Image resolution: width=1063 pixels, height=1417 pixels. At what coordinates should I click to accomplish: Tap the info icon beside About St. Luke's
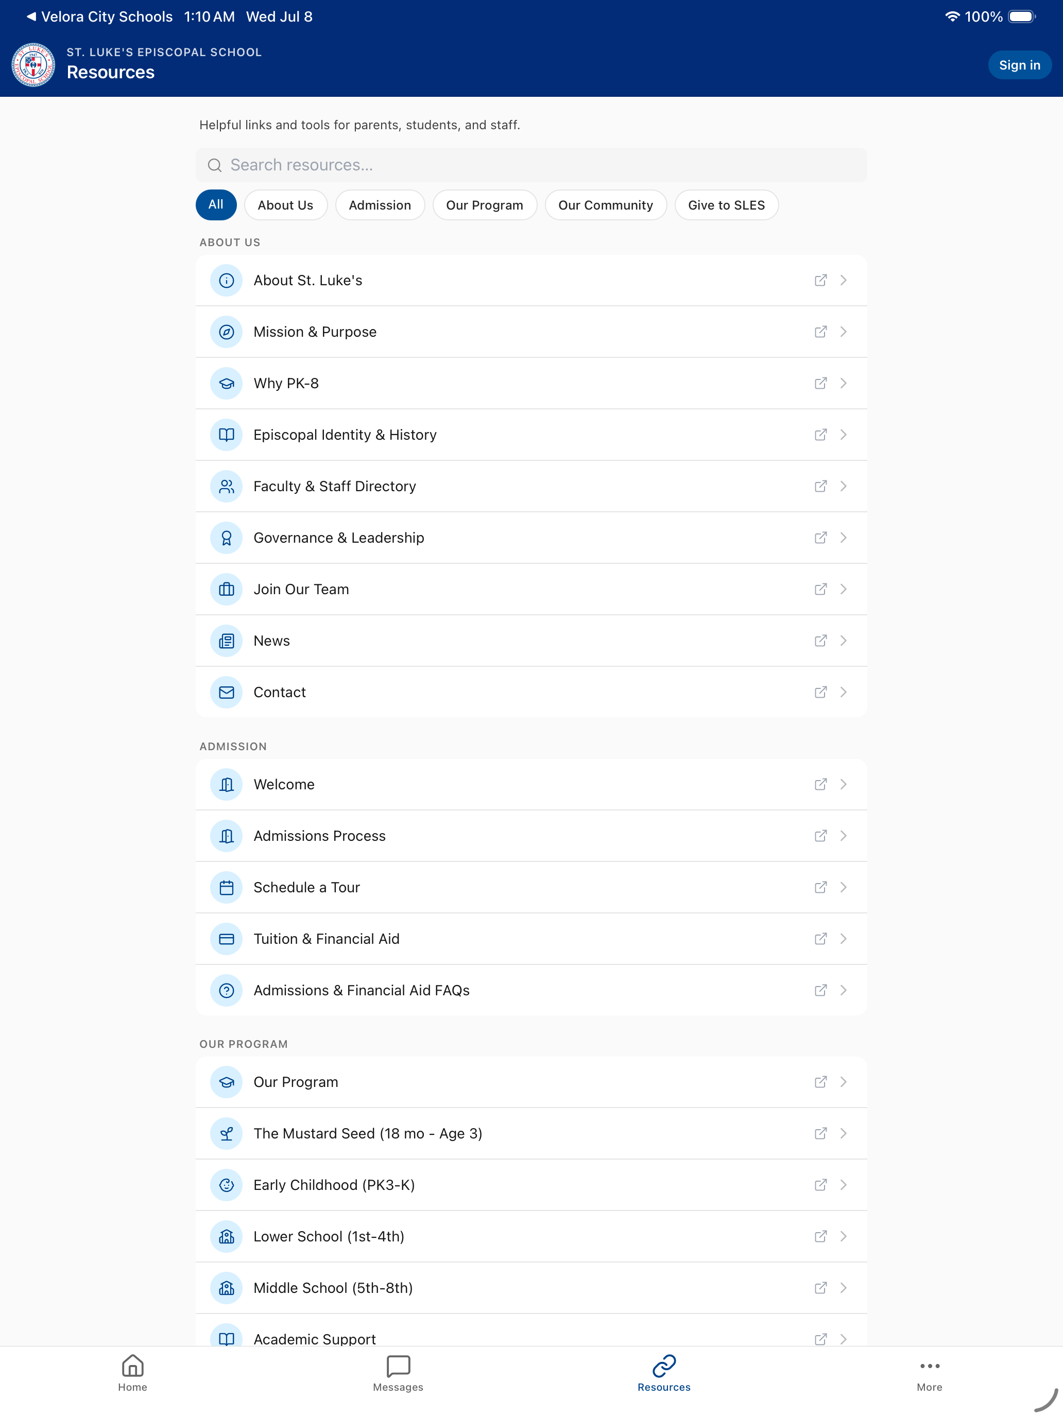tap(226, 281)
